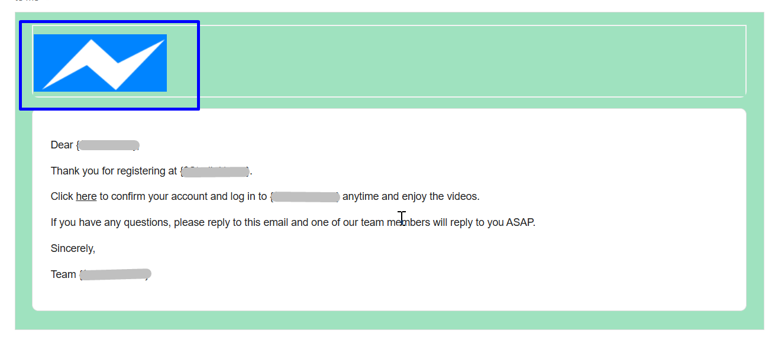Screen dimensions: 775x343
Task: Open the "here" confirmation link
Action: coord(86,196)
